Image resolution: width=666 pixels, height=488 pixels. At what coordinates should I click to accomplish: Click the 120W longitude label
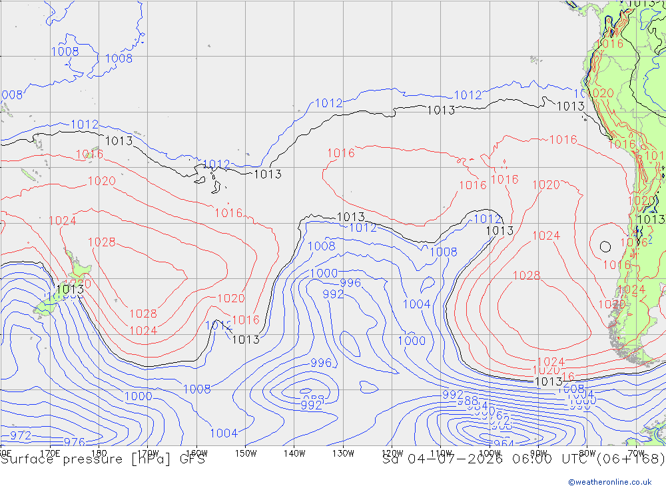[392, 453]
